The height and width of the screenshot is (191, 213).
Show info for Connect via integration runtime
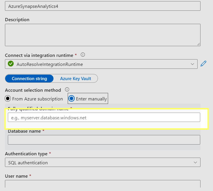click(x=83, y=55)
